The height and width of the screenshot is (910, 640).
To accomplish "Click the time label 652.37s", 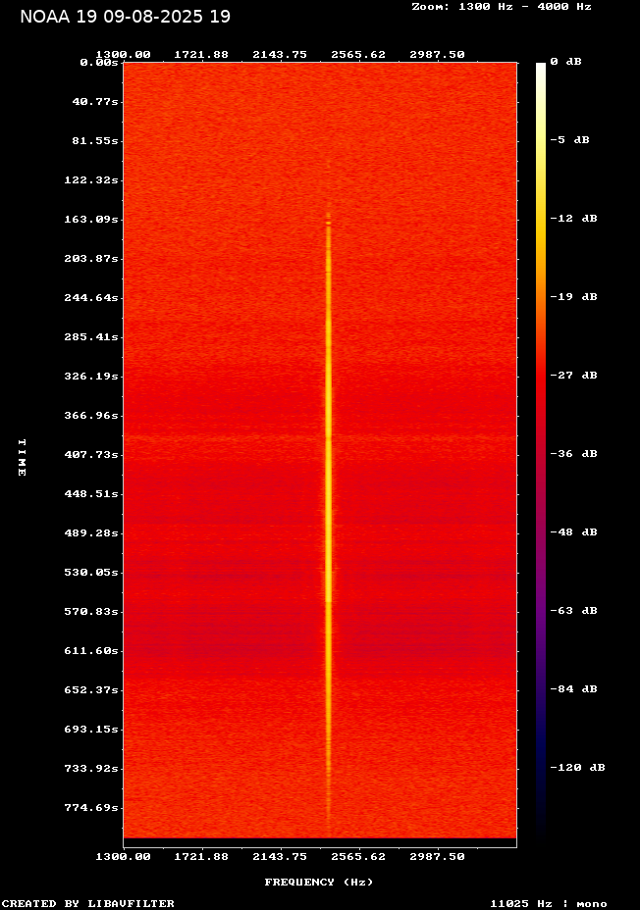I will tap(91, 690).
